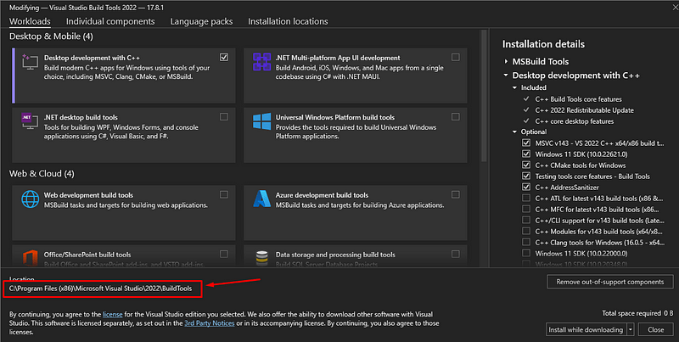Click the workloads list vertical scrollbar

click(x=484, y=96)
